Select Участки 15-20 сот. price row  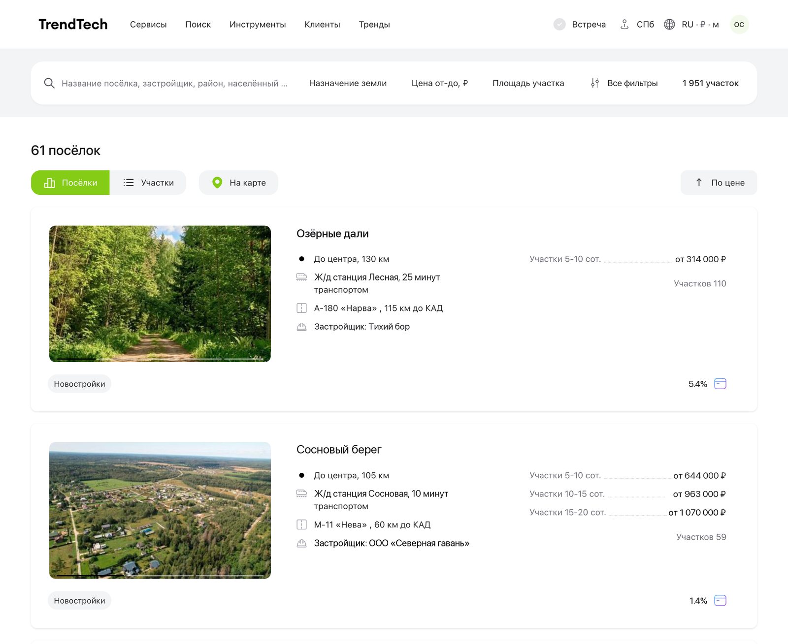(627, 512)
